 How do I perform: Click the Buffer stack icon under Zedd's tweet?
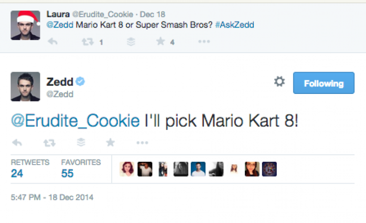(80, 142)
